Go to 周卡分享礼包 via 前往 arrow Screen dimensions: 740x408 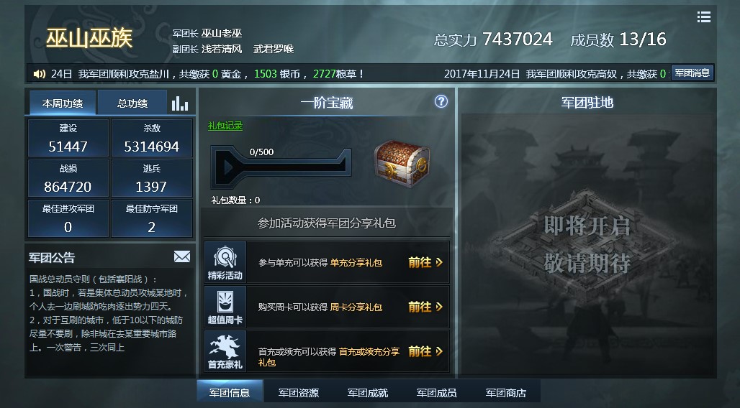tap(425, 307)
